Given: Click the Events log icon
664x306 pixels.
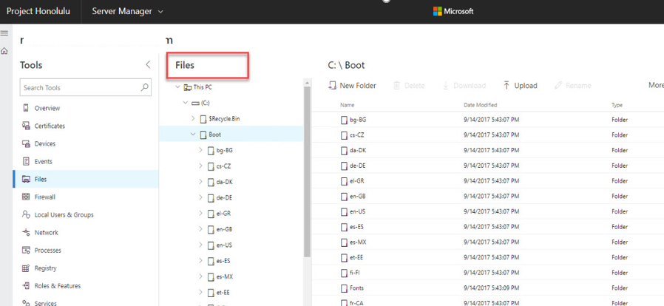Looking at the screenshot, I should [x=26, y=161].
